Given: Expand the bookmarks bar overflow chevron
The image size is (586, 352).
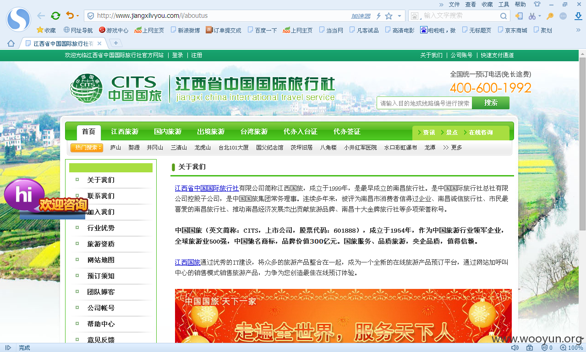Looking at the screenshot, I should (578, 30).
